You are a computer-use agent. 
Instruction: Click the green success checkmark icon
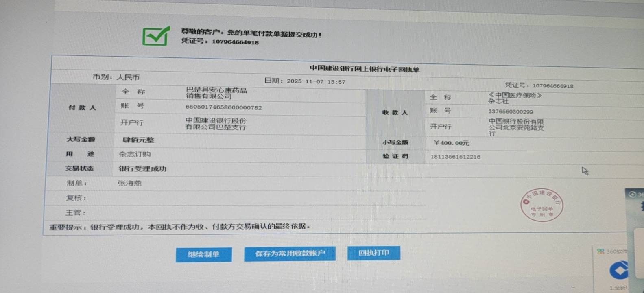156,36
